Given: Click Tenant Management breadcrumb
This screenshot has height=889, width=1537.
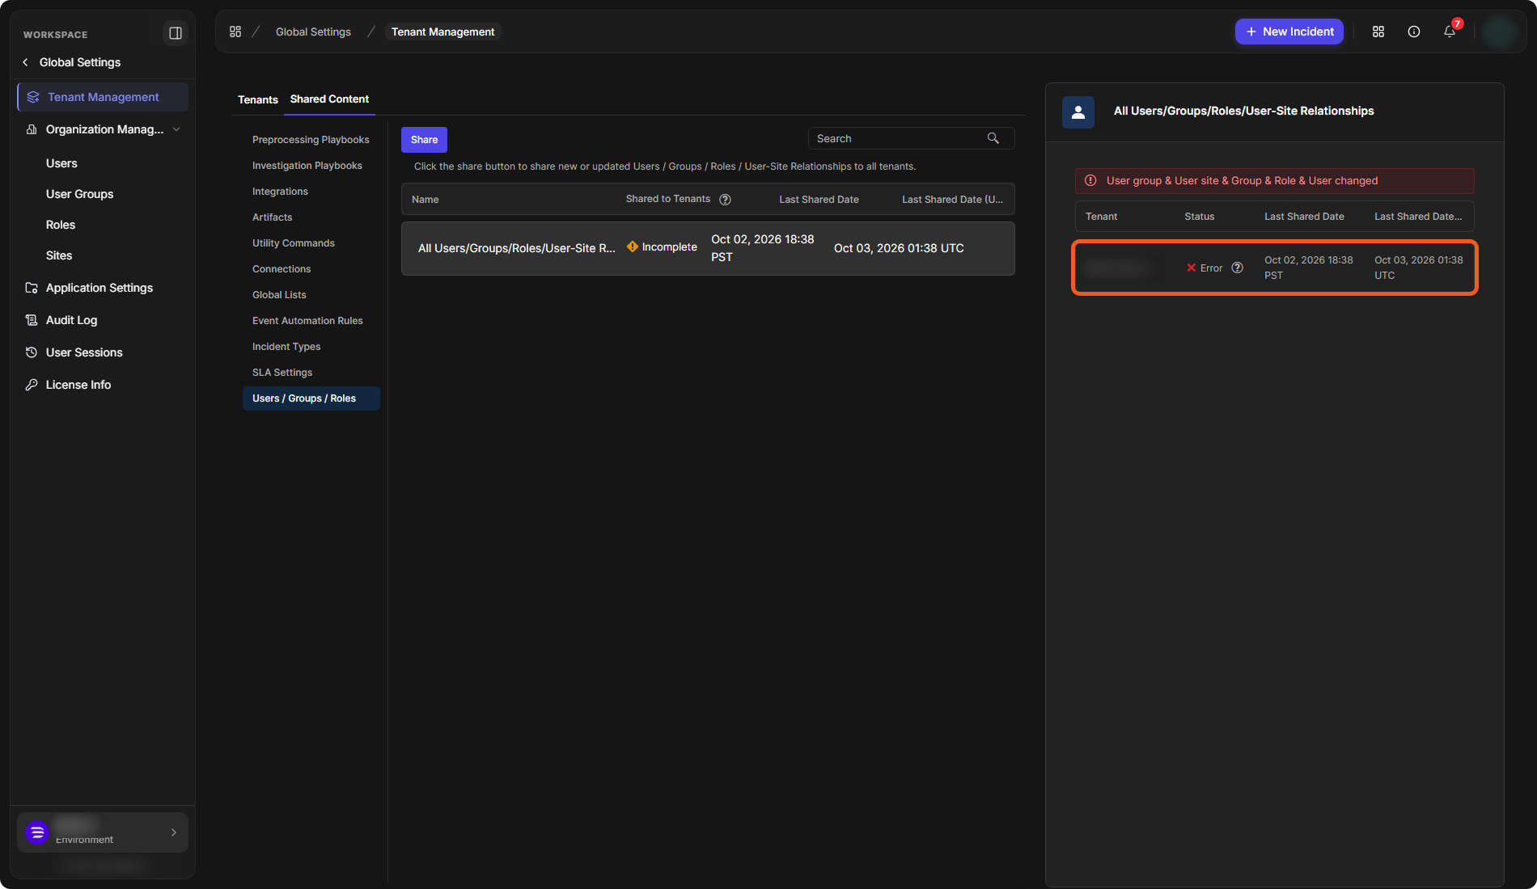Looking at the screenshot, I should click(x=442, y=32).
